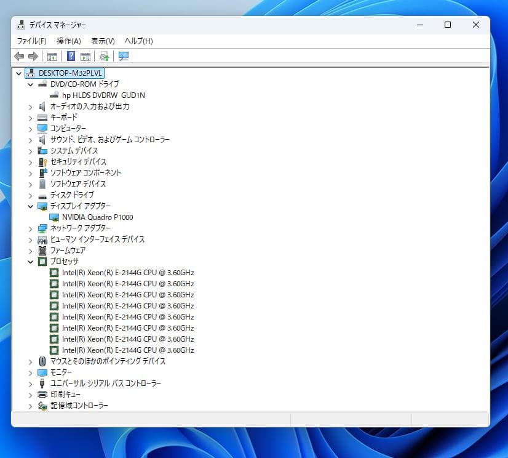Click the update driver toolbar icon
Image resolution: width=508 pixels, height=458 pixels.
(104, 56)
